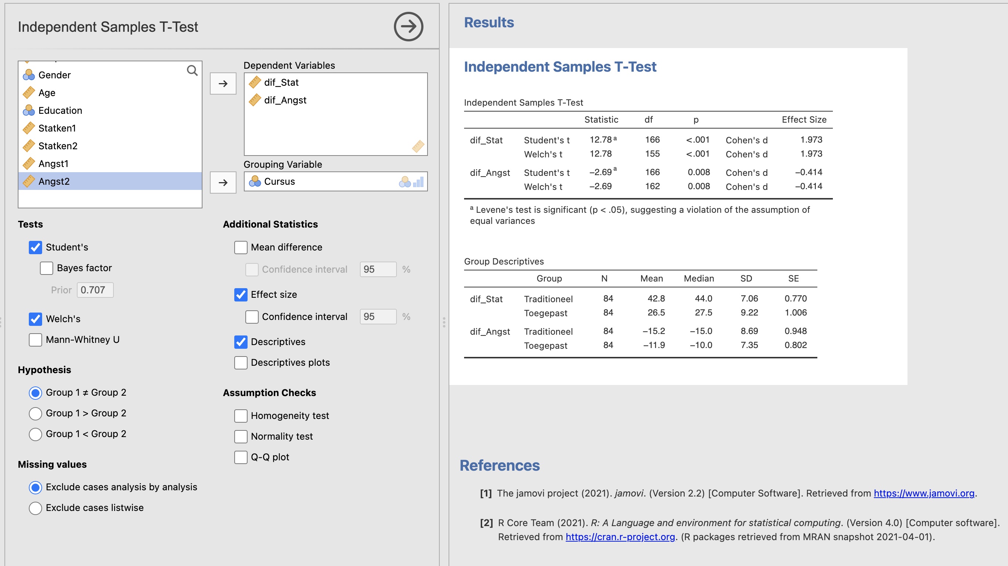Click the Independent Samples T-Test results heading
The height and width of the screenshot is (566, 1008).
tap(559, 67)
